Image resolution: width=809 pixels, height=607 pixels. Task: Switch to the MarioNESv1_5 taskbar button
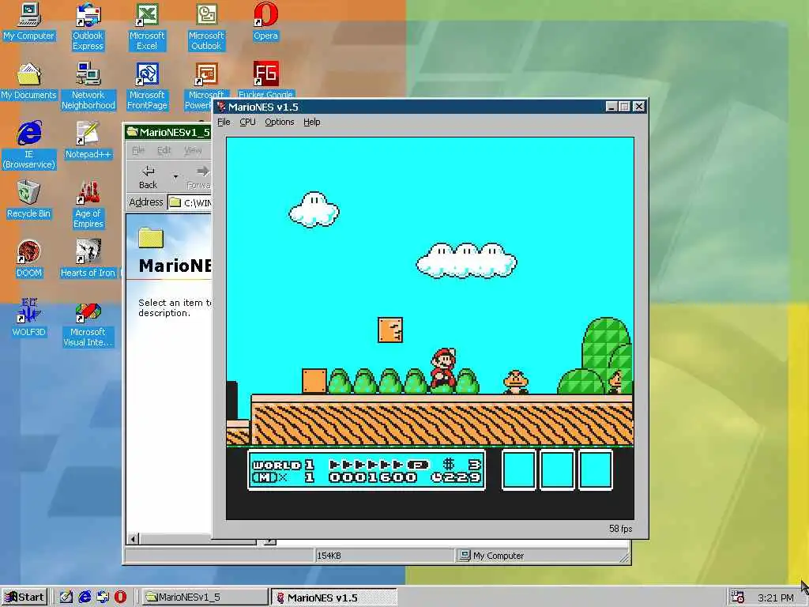click(205, 598)
